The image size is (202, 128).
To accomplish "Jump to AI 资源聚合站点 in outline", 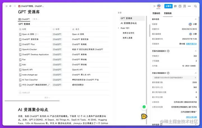I will pyautogui.click(x=128, y=23).
